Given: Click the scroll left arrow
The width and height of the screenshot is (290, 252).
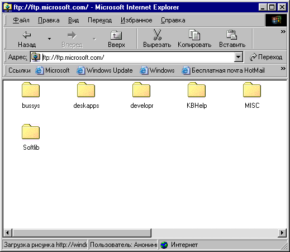Looking at the screenshot, I should coord(8,232).
